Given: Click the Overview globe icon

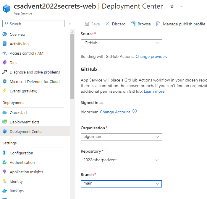Looking at the screenshot, I should click(x=5, y=34).
